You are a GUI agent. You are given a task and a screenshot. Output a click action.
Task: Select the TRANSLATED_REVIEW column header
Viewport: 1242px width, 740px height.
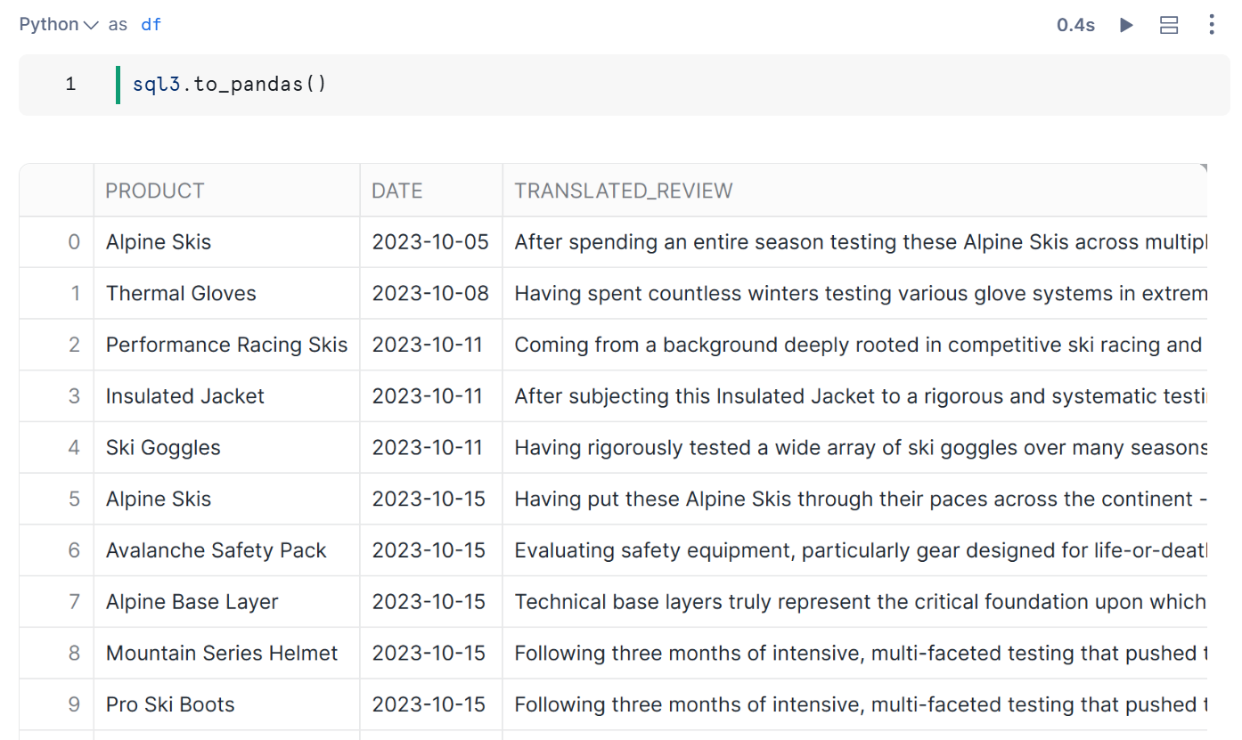click(624, 191)
